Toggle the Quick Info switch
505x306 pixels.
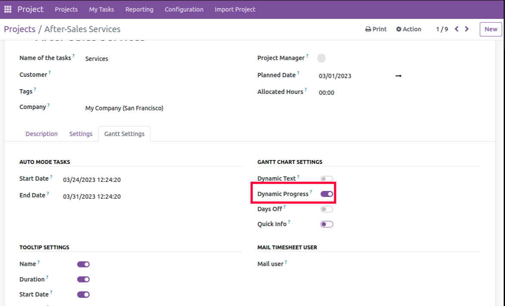pyautogui.click(x=326, y=224)
